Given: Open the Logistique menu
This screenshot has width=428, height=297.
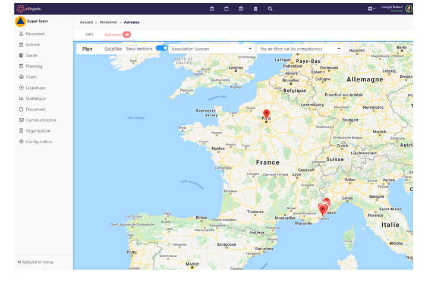Looking at the screenshot, I should click(x=36, y=88).
